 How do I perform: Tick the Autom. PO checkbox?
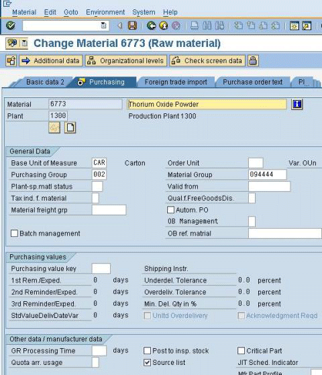point(170,210)
